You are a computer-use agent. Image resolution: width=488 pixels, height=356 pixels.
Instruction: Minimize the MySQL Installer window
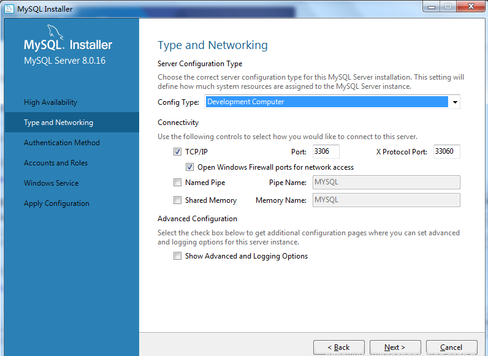(x=432, y=6)
